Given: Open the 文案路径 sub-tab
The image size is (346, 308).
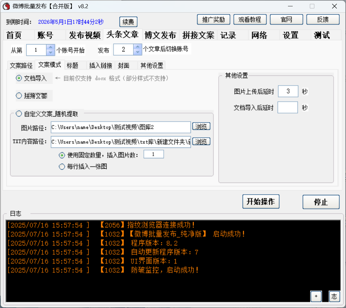Looking at the screenshot, I should pos(21,65).
